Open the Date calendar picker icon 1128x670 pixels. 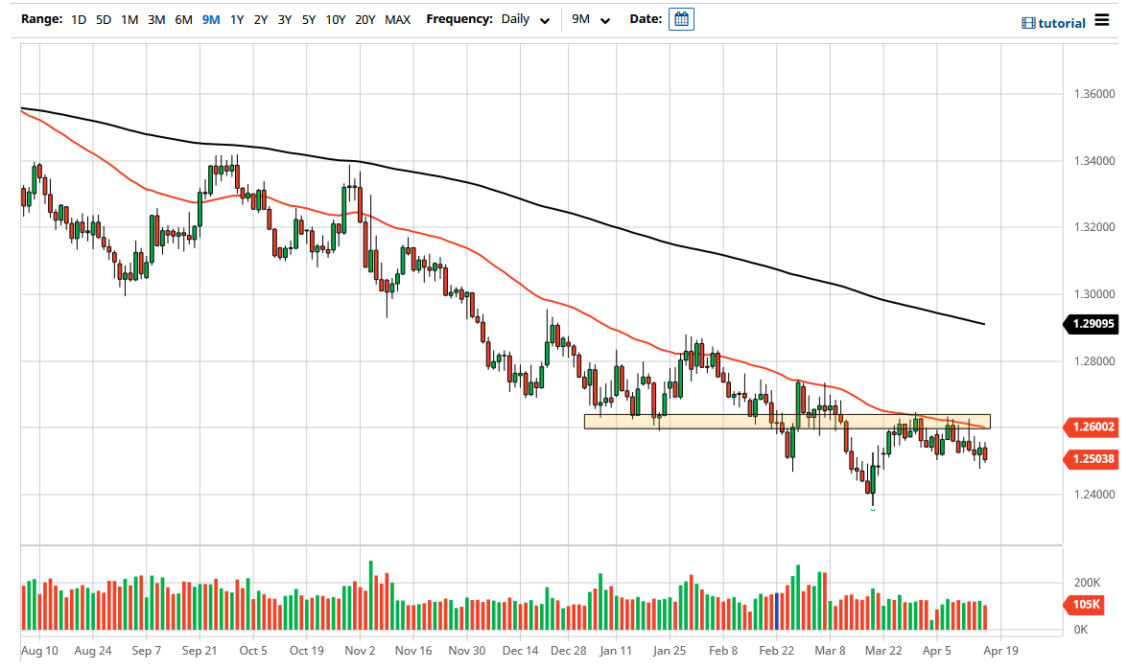point(681,19)
